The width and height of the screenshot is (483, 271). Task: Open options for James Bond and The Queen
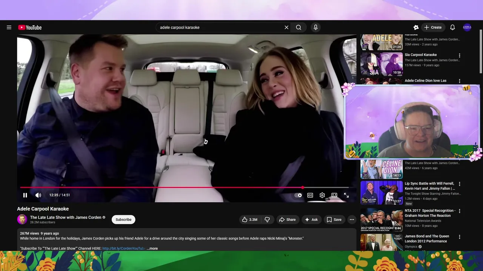pyautogui.click(x=460, y=237)
